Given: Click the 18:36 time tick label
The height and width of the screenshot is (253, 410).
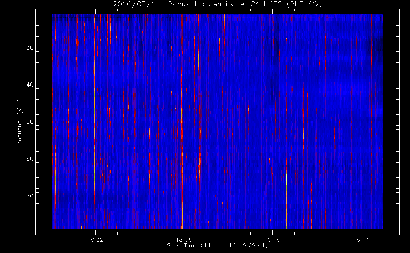Looking at the screenshot, I should pos(184,240).
